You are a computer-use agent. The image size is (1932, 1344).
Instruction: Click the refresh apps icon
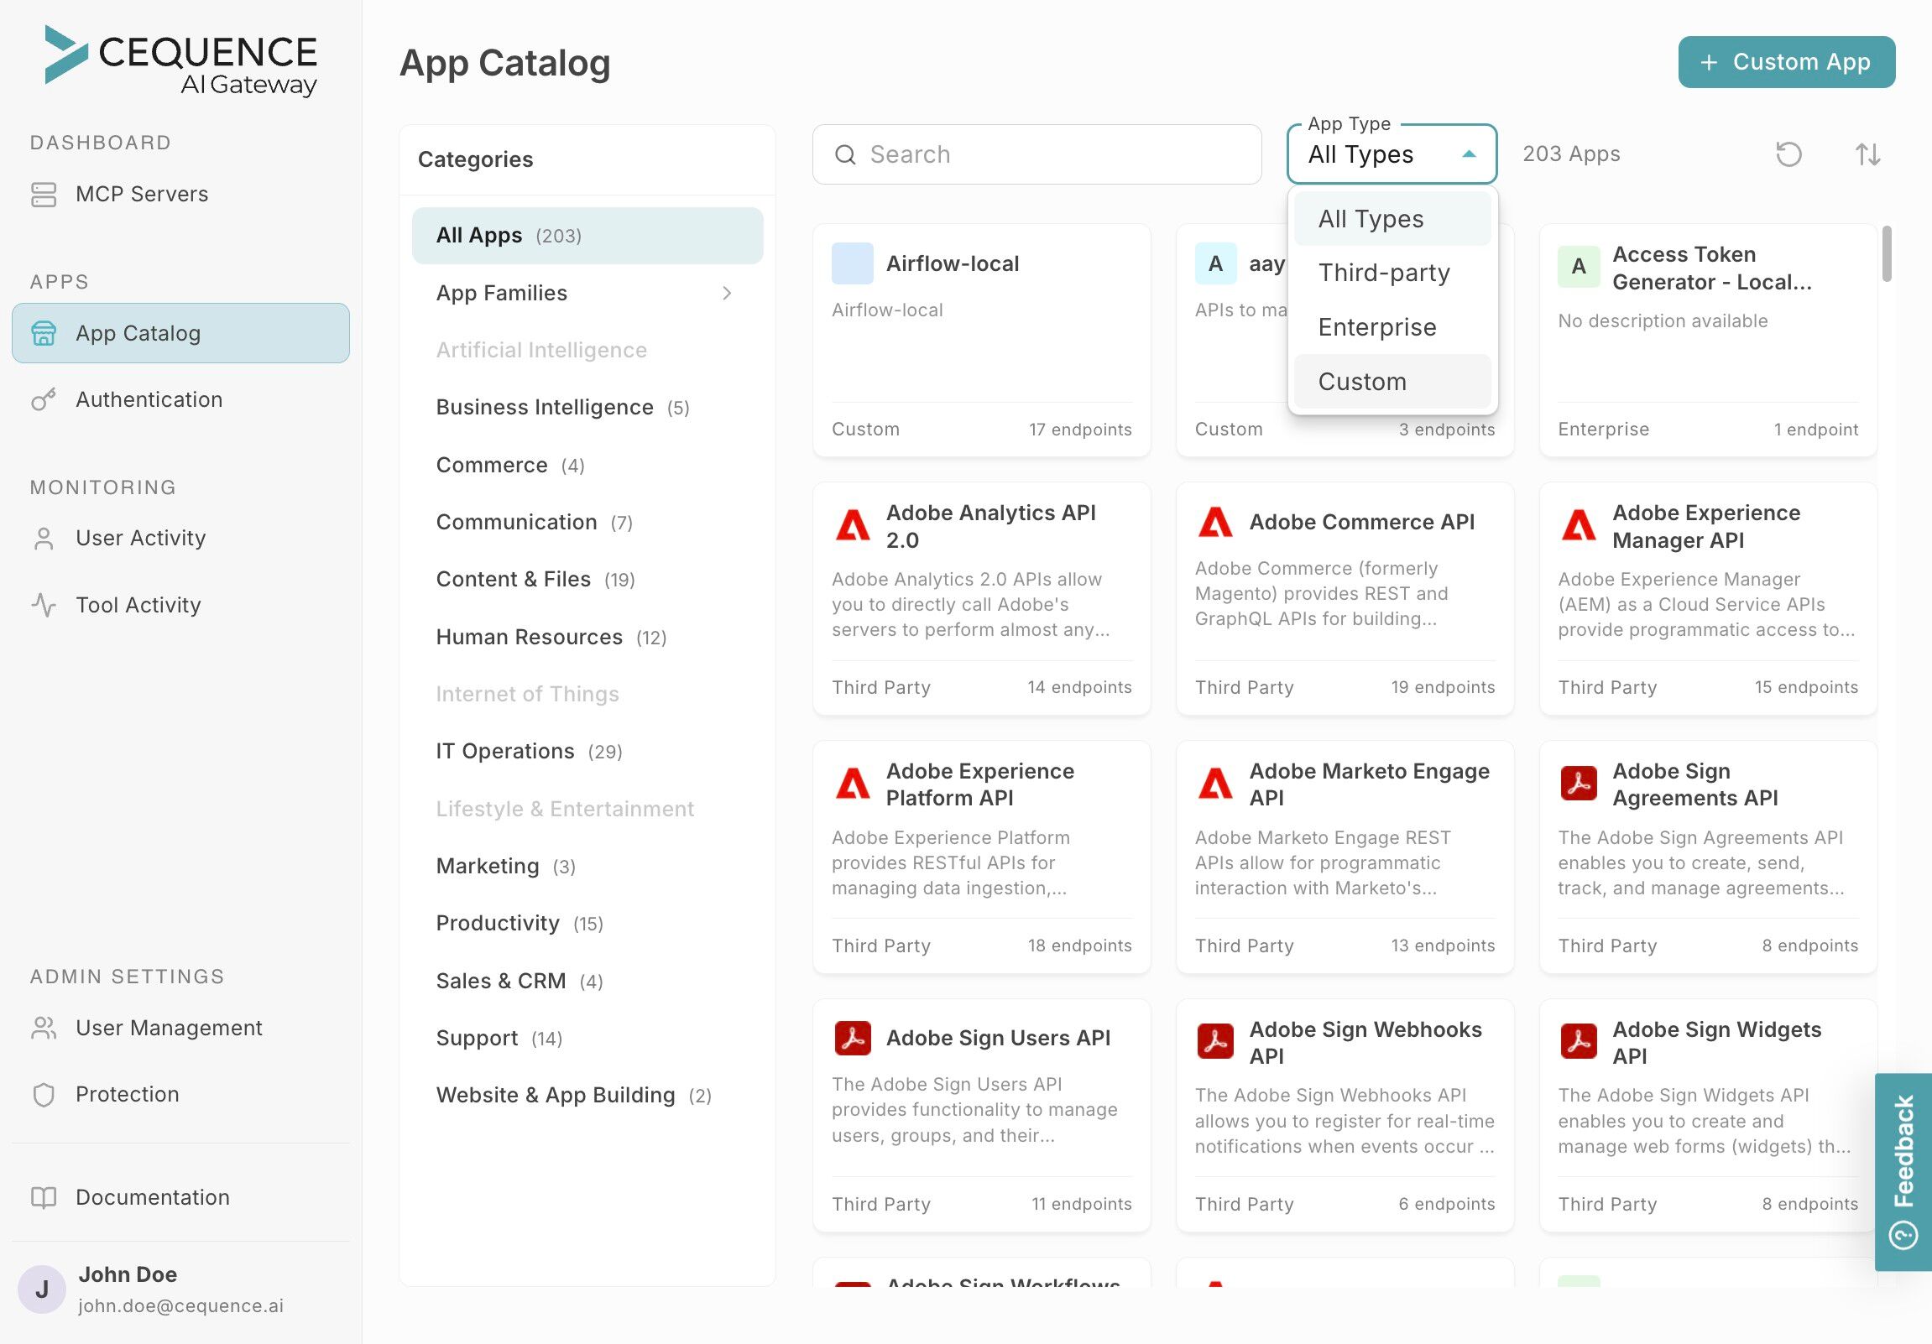[x=1788, y=154]
